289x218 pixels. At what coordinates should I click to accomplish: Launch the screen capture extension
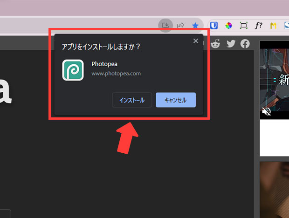click(244, 26)
